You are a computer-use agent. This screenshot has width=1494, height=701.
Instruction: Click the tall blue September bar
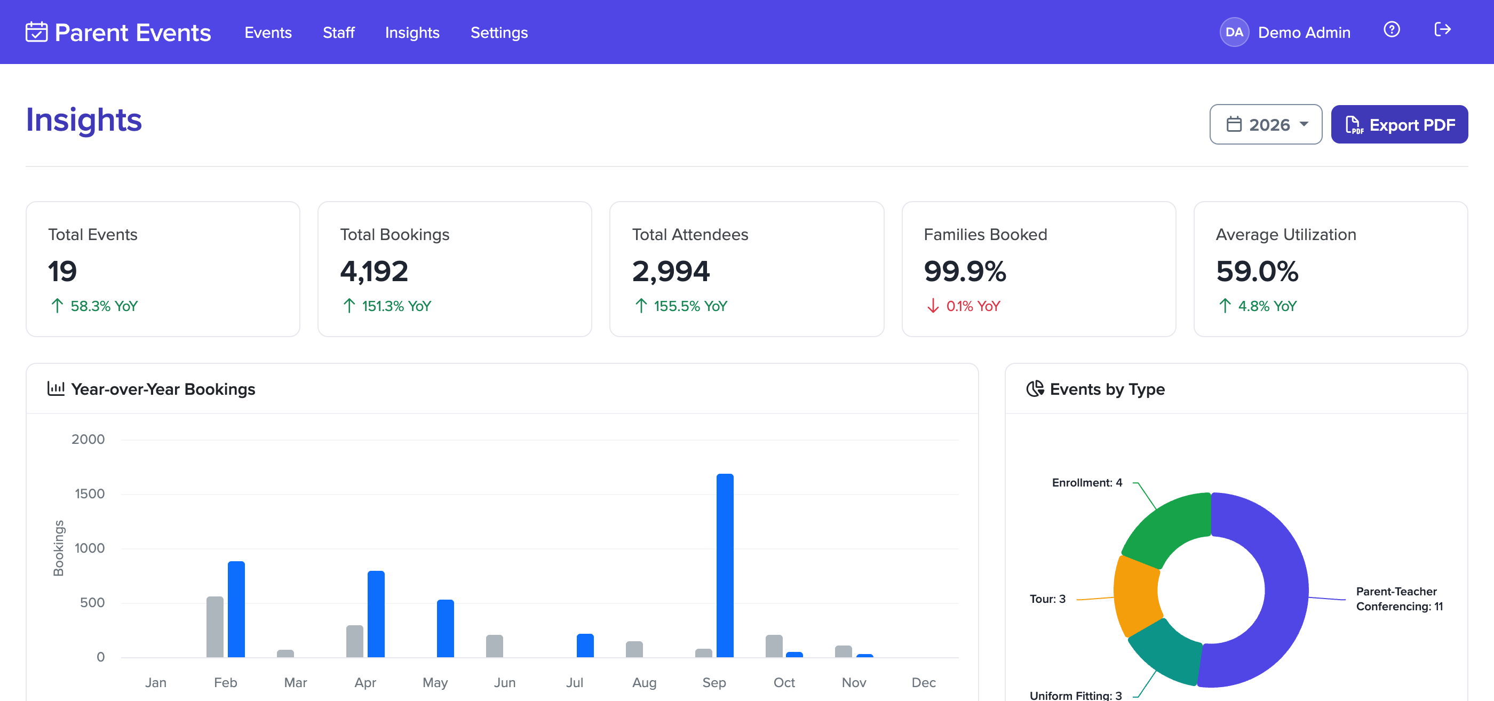pyautogui.click(x=725, y=565)
